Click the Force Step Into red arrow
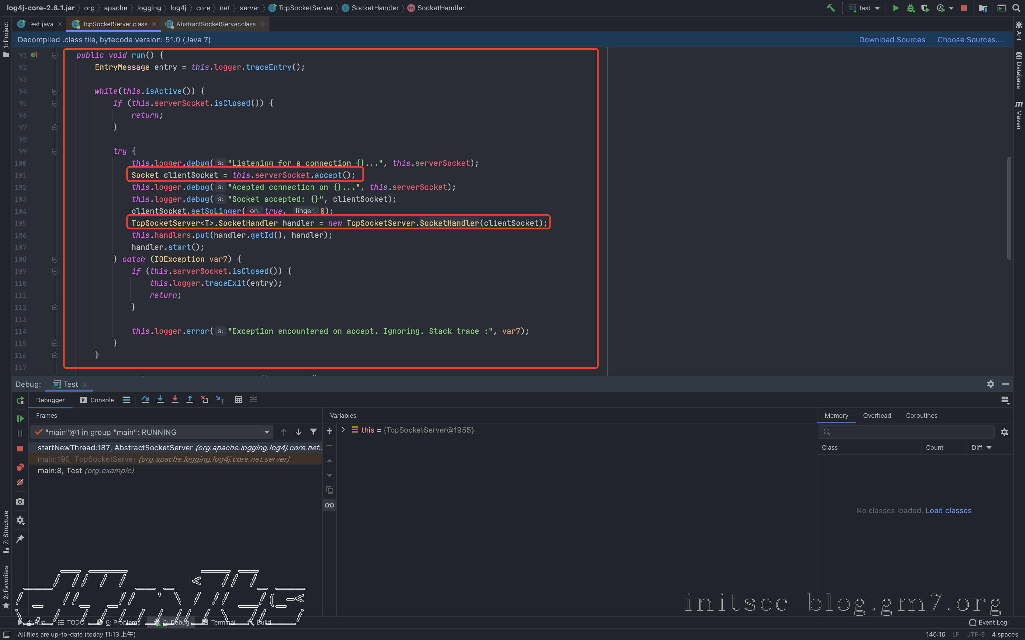Screen dimensions: 1025x640 click(x=175, y=400)
